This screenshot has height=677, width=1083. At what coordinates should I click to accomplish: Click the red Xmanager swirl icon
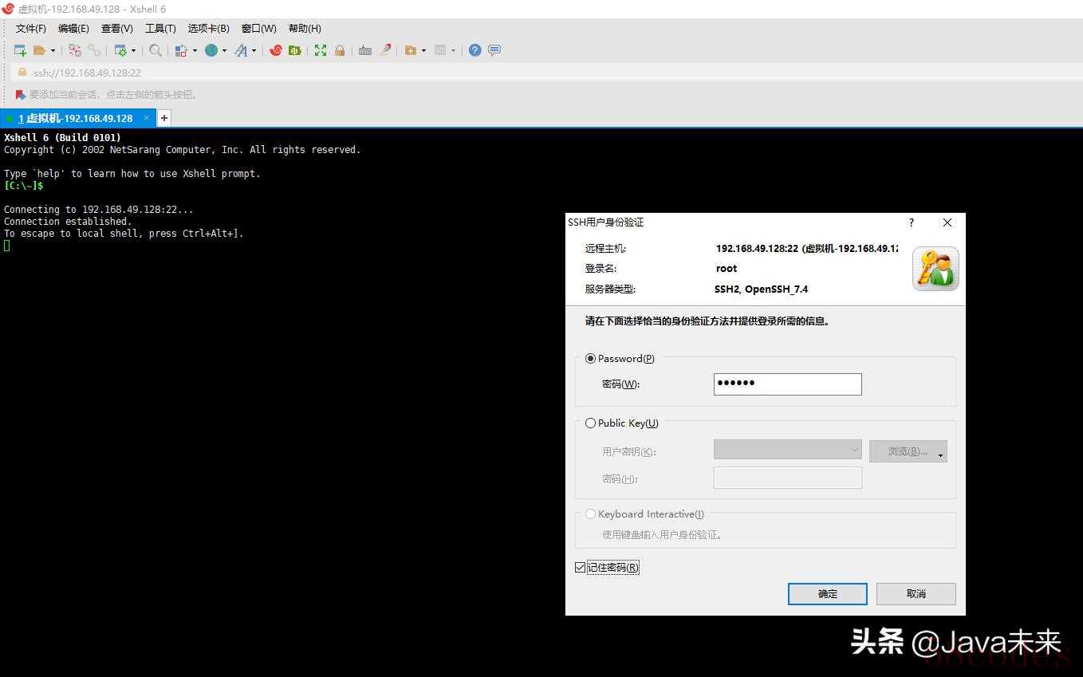click(x=276, y=50)
